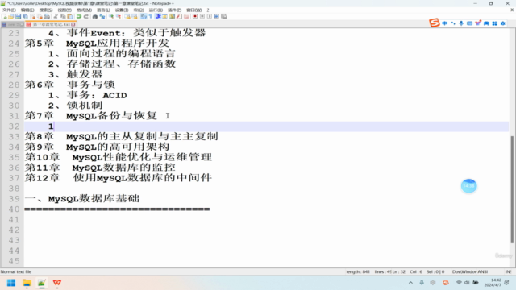Toggle the Indent Guide toolbar icon
Image resolution: width=516 pixels, height=290 pixels.
coord(158,16)
